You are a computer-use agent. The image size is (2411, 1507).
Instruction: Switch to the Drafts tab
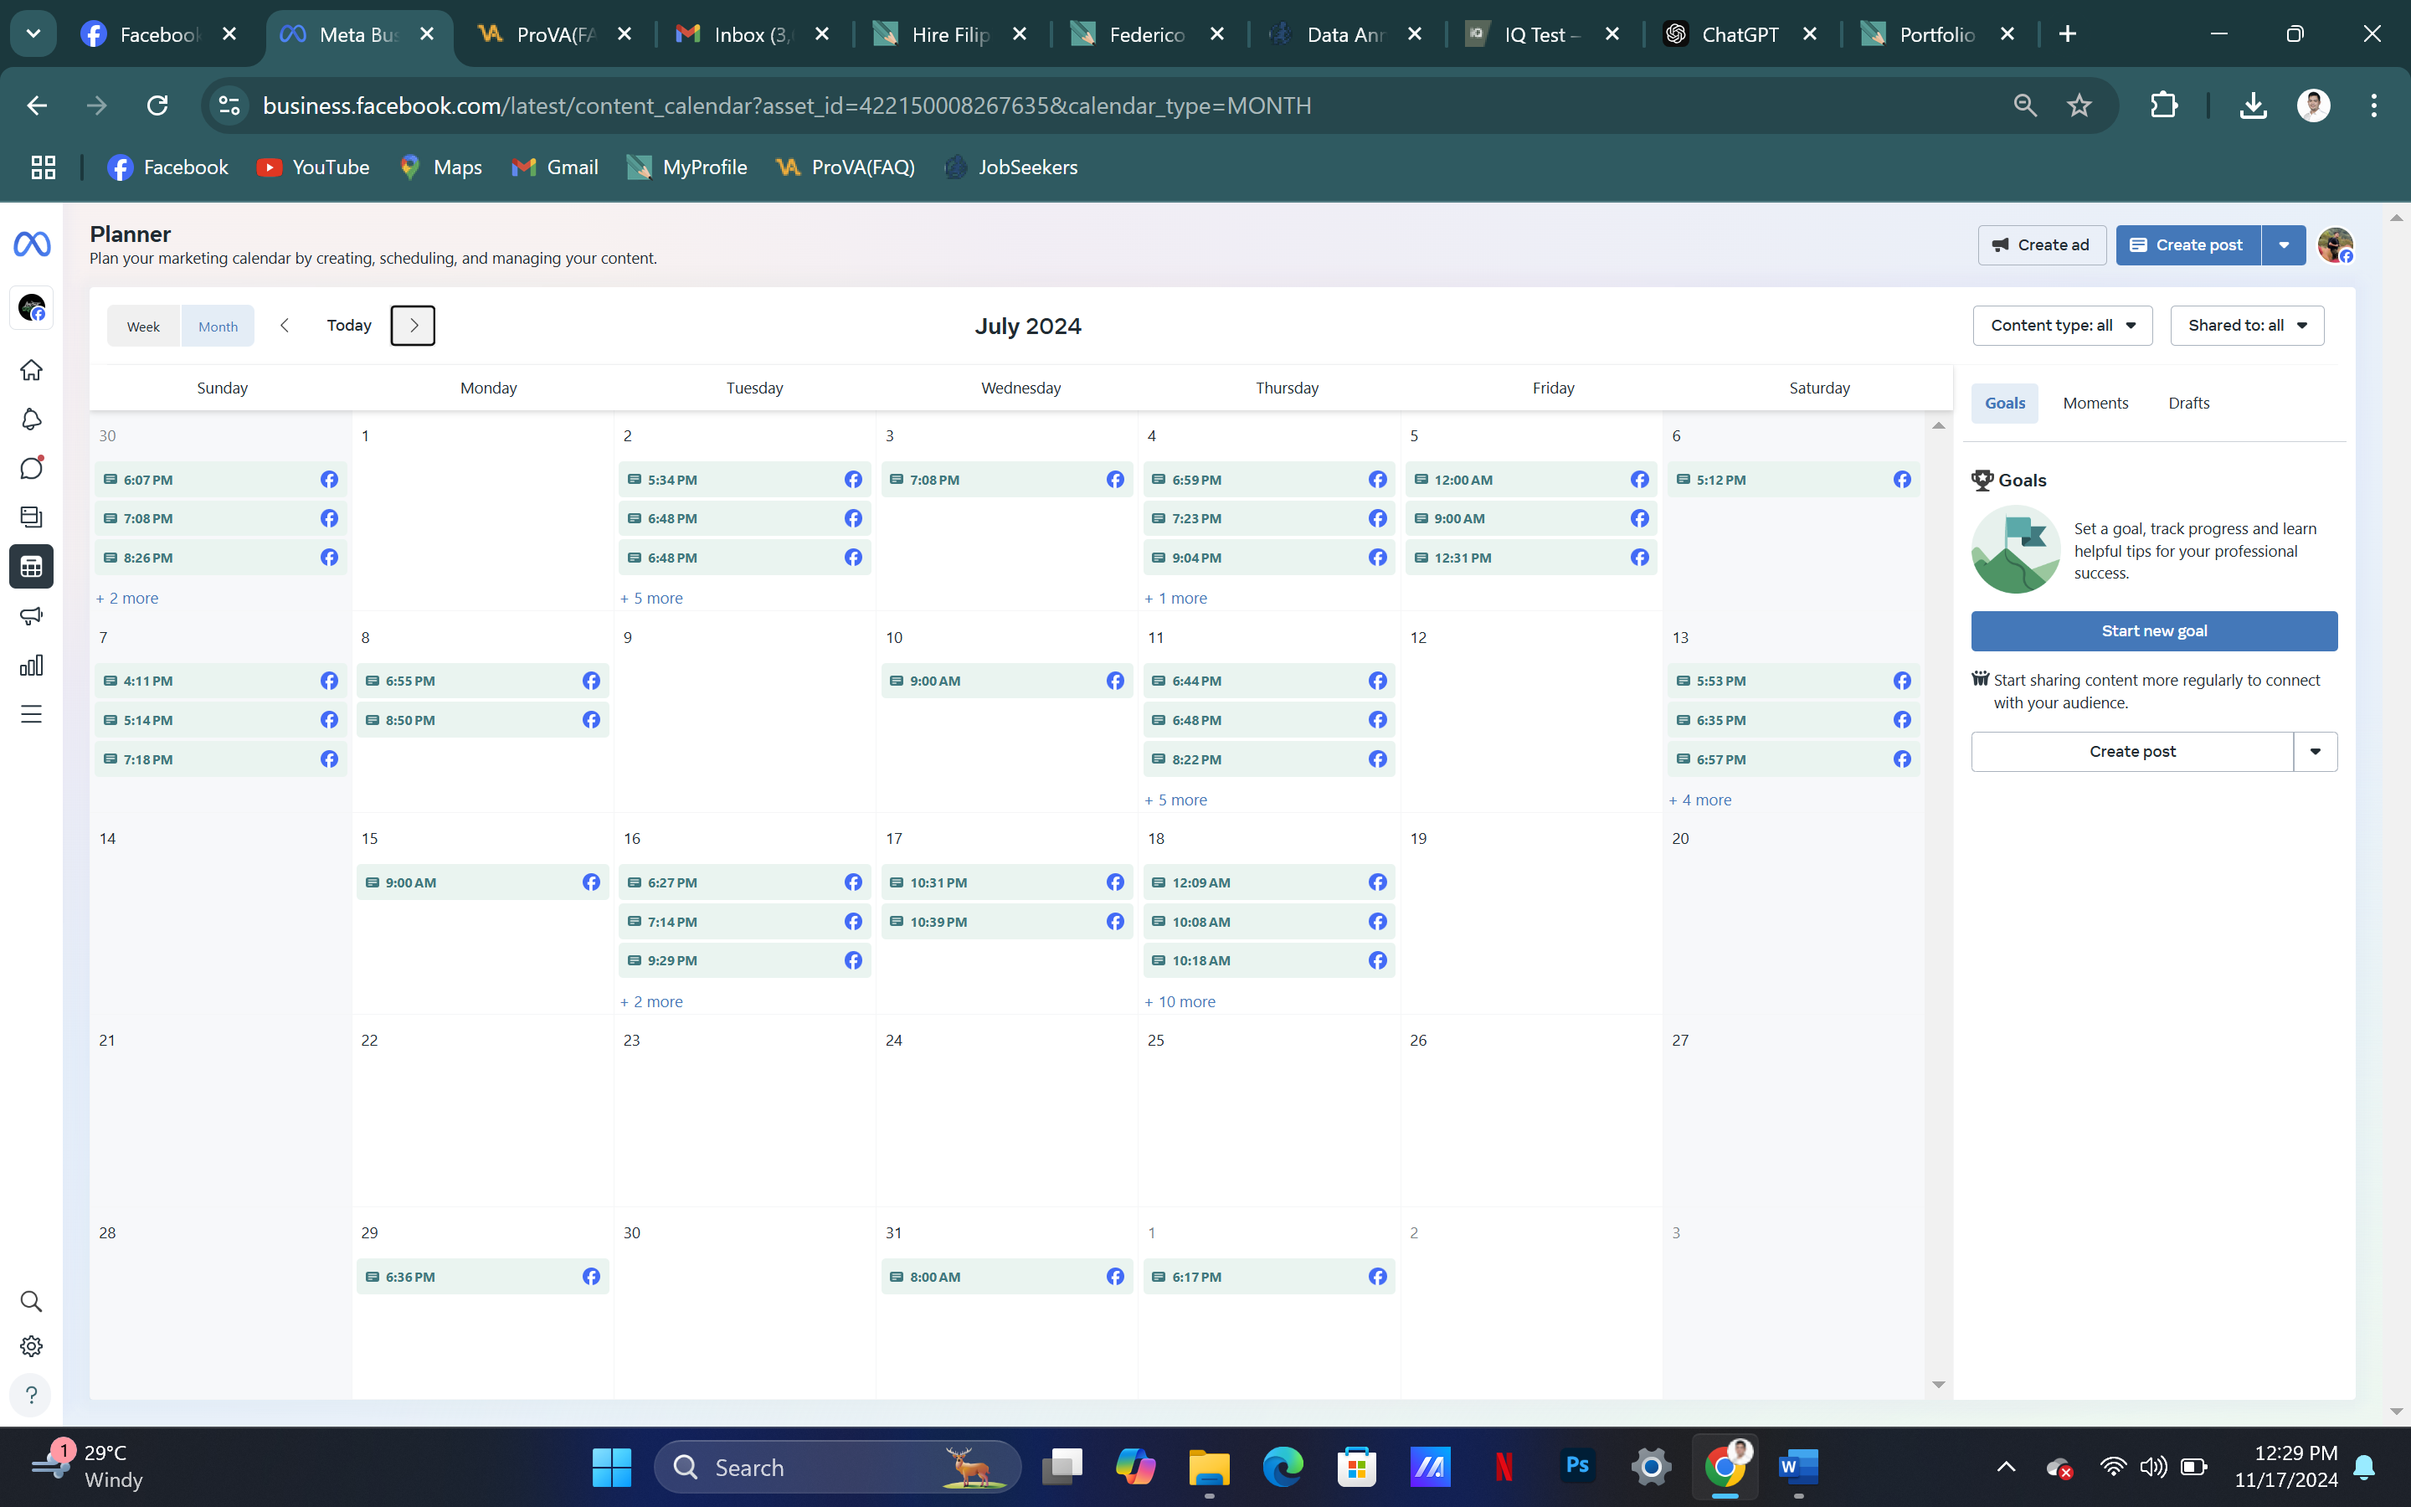pyautogui.click(x=2187, y=404)
